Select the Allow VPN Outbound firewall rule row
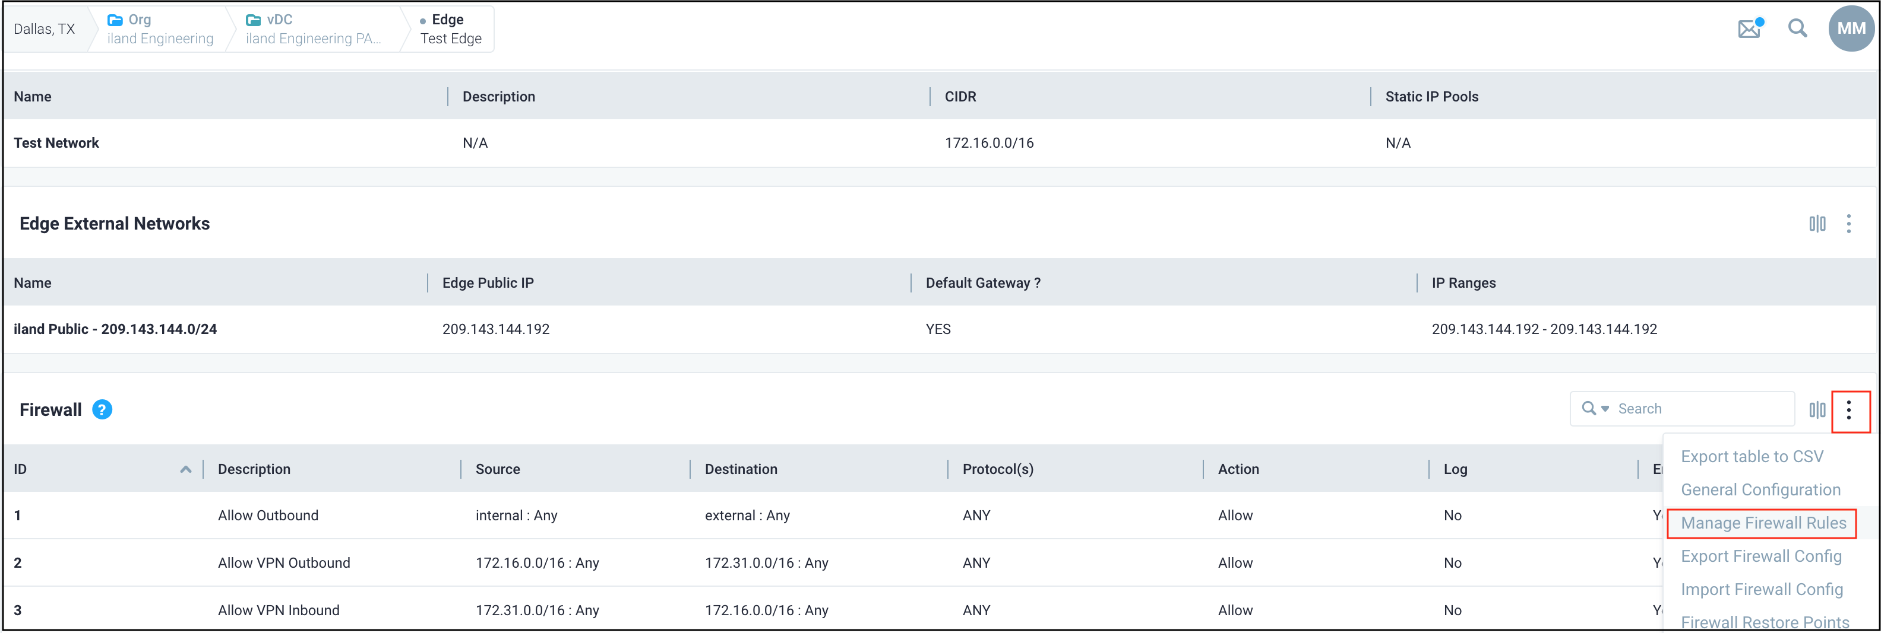 (283, 563)
